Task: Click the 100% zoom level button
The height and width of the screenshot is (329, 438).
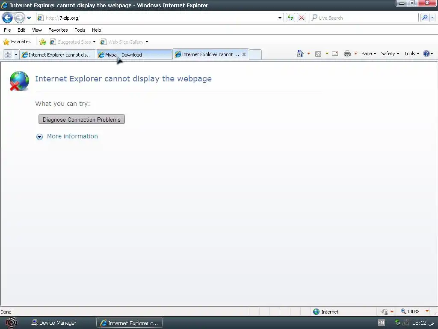Action: [x=410, y=311]
